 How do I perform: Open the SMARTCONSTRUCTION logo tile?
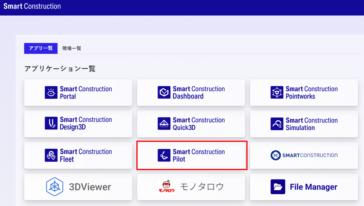pyautogui.click(x=304, y=155)
